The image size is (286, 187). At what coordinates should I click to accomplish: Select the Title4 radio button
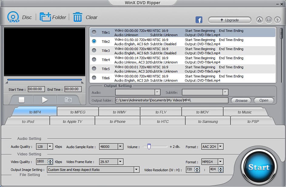coord(94,59)
